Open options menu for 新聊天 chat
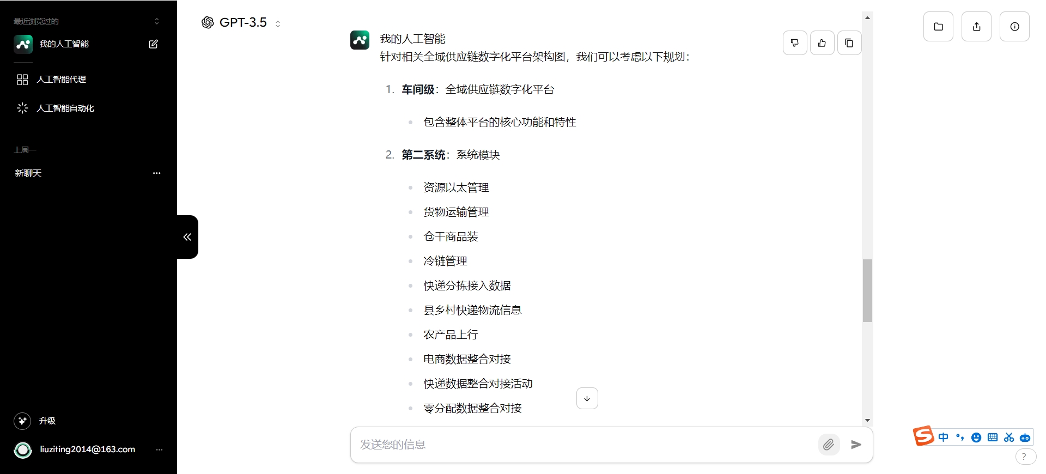The image size is (1046, 474). (x=157, y=173)
